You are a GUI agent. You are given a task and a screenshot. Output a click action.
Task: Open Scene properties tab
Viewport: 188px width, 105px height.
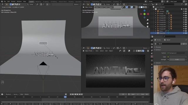(152, 53)
